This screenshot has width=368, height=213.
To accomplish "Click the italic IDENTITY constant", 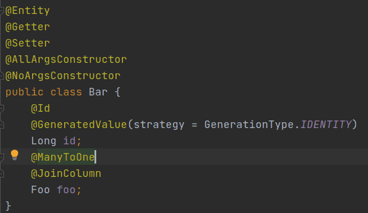I will 326,125.
